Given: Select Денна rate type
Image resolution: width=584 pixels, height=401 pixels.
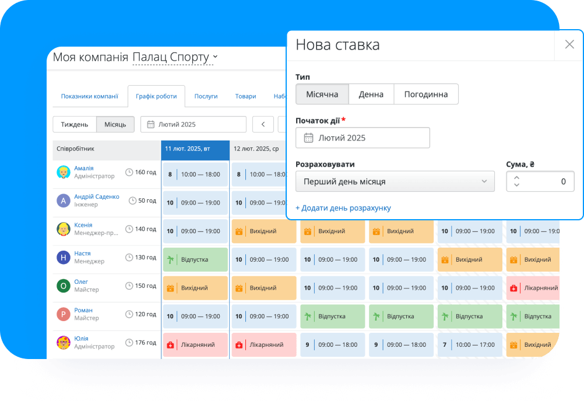Looking at the screenshot, I should [x=371, y=94].
